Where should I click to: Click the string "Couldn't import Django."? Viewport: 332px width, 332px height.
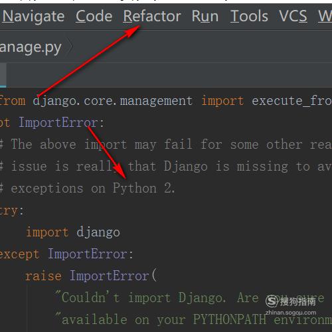point(141,297)
